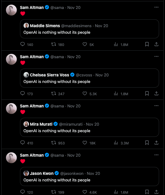Like the tweet quoting Mira Murati
Screen dimensions: 165x195
85,143
